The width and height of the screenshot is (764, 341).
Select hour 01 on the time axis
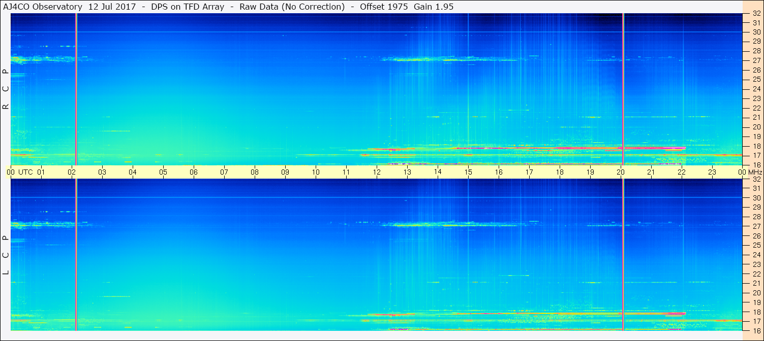tap(41, 172)
